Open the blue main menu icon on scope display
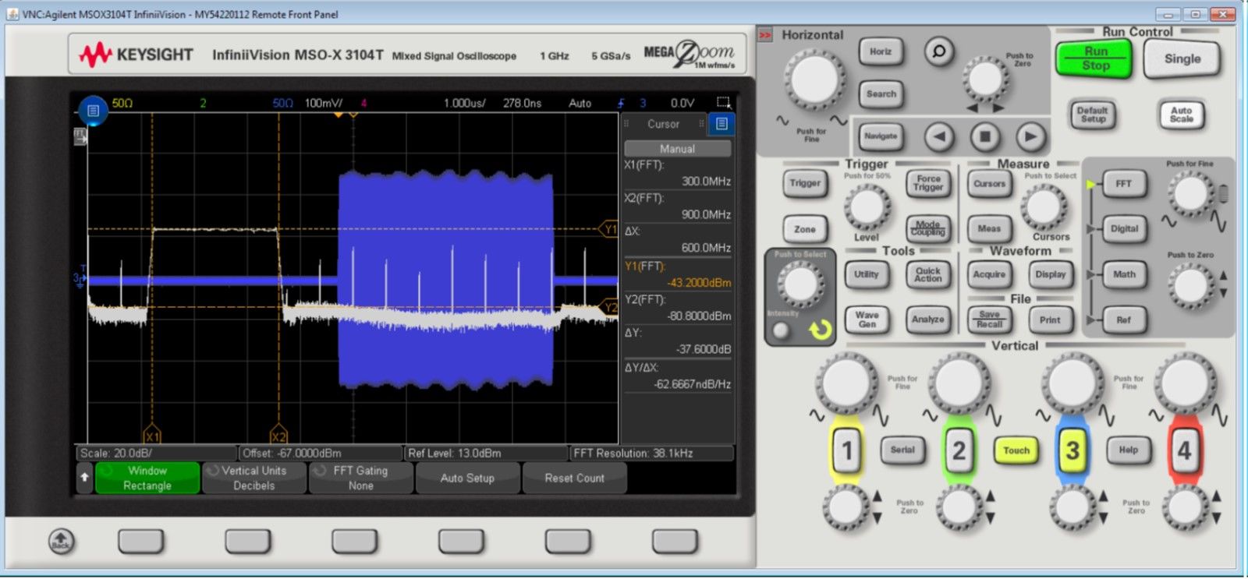Viewport: 1248px width, 579px height. pyautogui.click(x=93, y=111)
